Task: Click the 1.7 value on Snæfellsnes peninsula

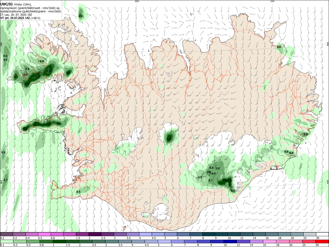Action: [x=37, y=124]
